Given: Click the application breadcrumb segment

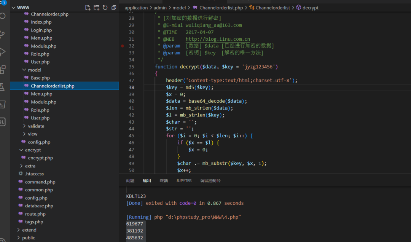Looking at the screenshot, I should pyautogui.click(x=136, y=8).
